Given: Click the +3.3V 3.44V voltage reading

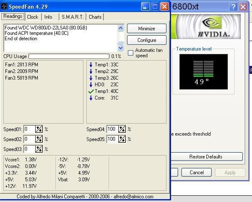Looking at the screenshot, I should [x=21, y=173].
